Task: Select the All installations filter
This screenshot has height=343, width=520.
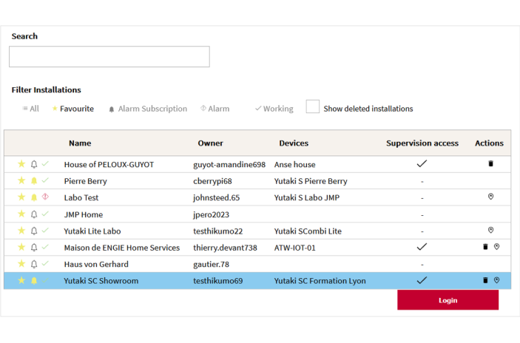Action: click(x=30, y=109)
